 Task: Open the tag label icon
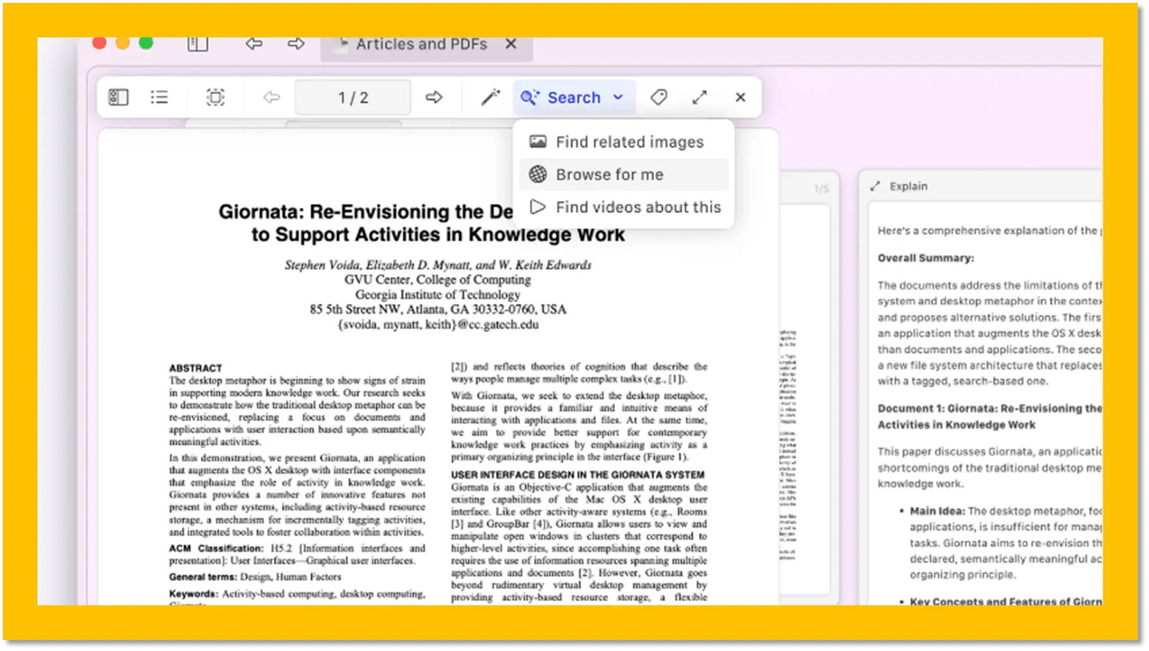click(x=659, y=98)
